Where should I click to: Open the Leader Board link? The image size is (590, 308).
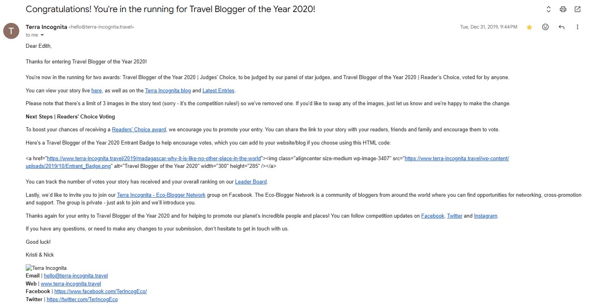point(251,182)
